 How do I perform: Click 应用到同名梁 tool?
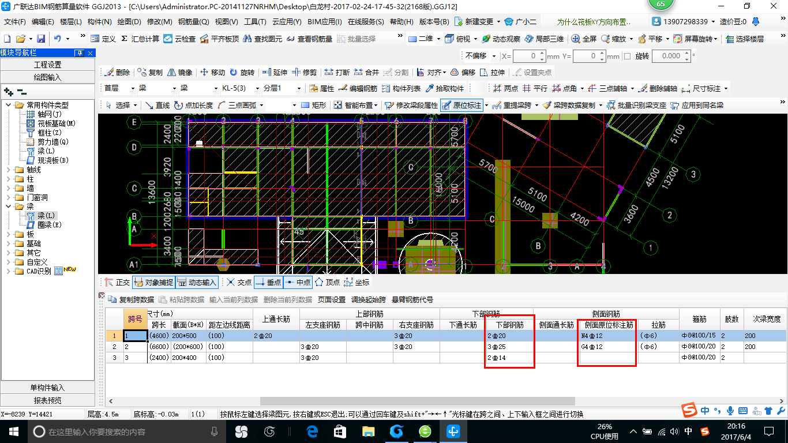click(x=697, y=105)
